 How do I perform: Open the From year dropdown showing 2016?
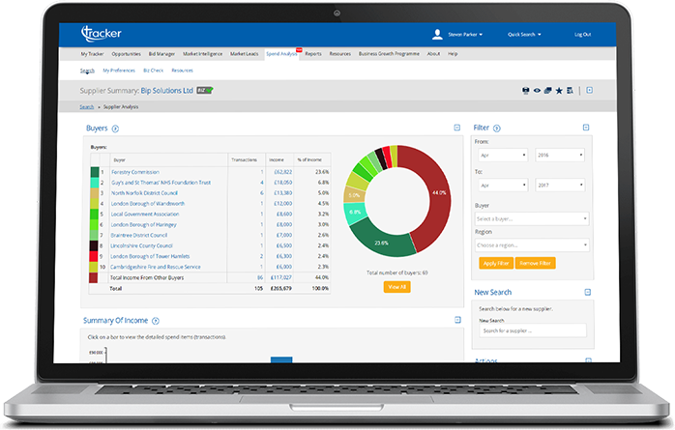coord(560,156)
